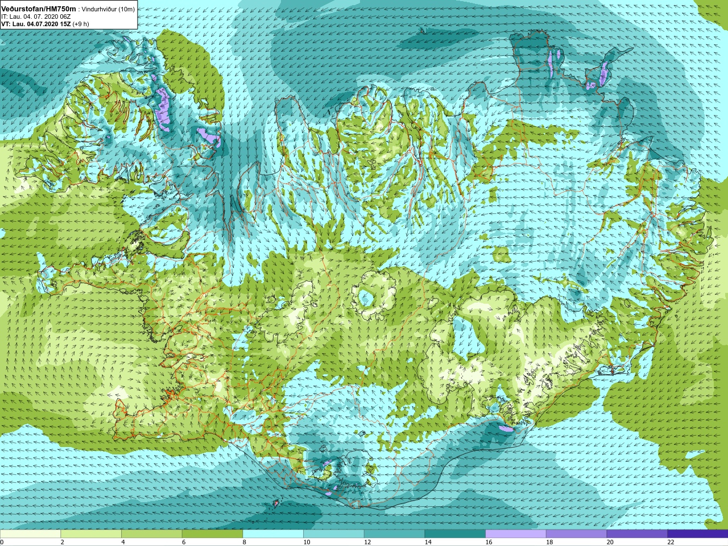
Task: Pick the deep indigo legend swatch above 22
Action: click(698, 534)
